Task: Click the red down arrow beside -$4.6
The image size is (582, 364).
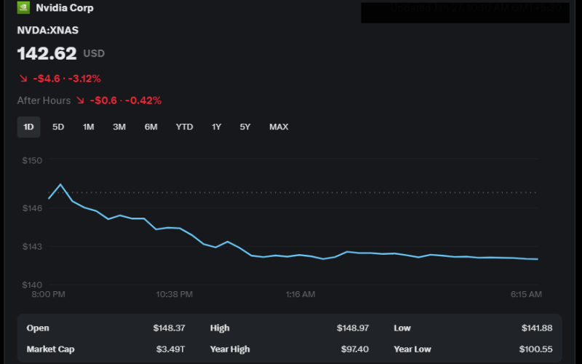Action: [23, 79]
